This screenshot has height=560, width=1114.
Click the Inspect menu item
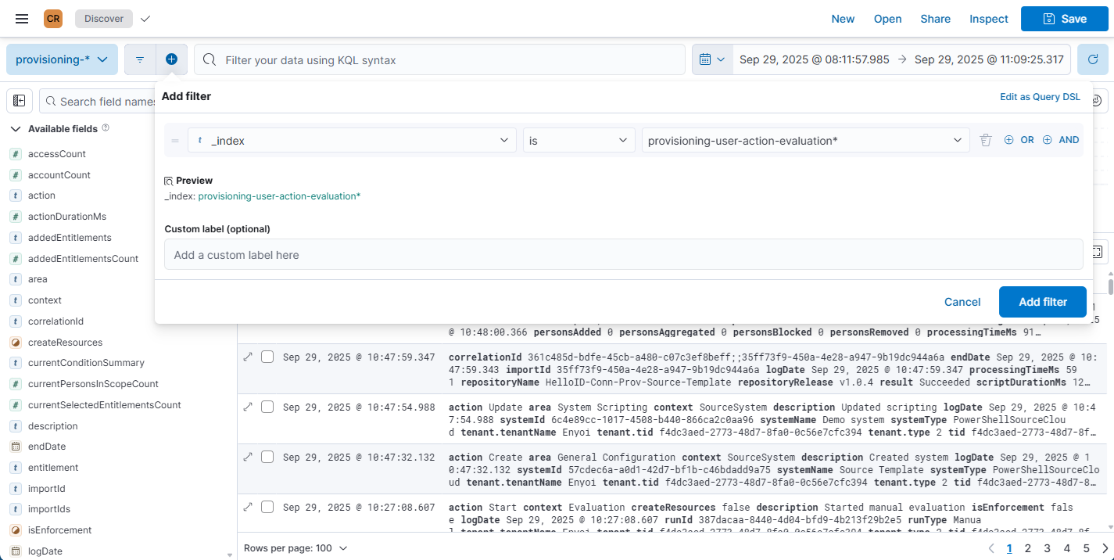click(x=989, y=19)
